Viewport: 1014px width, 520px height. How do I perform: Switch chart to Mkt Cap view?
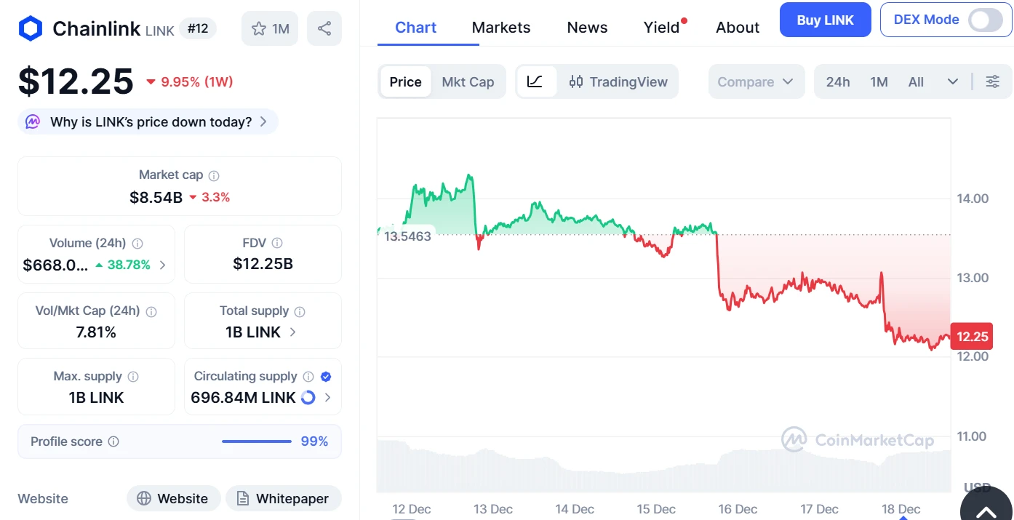click(468, 81)
